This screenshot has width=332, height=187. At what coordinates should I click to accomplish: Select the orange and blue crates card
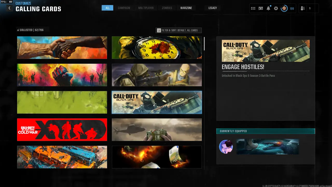coord(62,157)
